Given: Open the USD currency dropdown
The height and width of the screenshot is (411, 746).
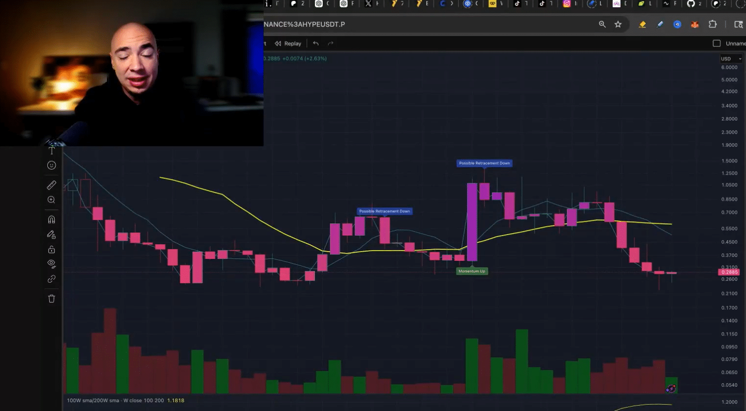Looking at the screenshot, I should coord(731,59).
